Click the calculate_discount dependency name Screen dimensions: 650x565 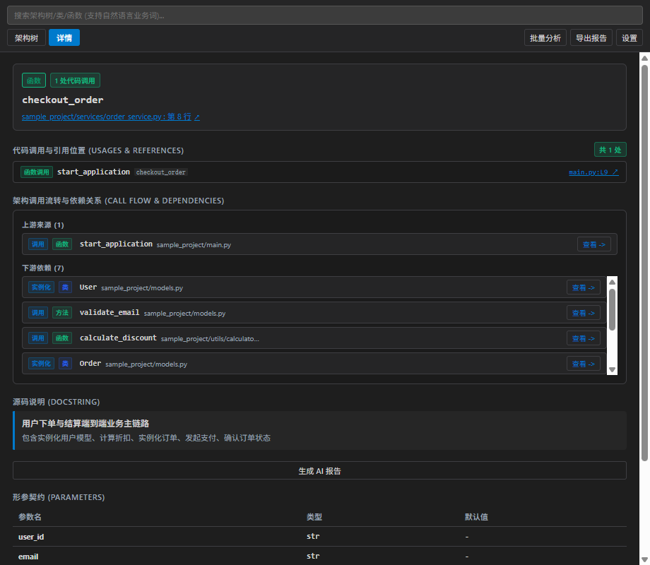118,338
